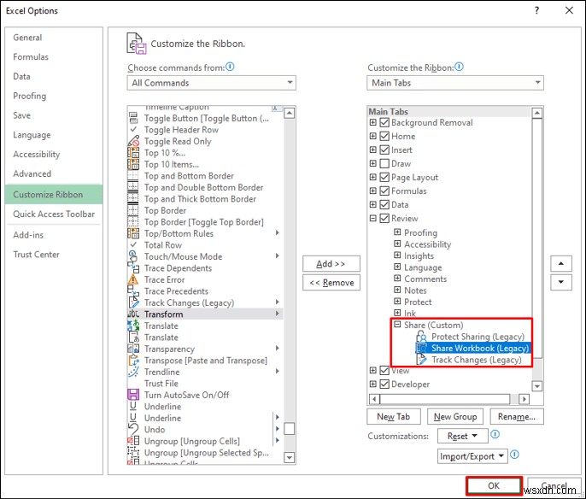The image size is (586, 499).
Task: Click the Undo arrow icon
Action: point(133,429)
